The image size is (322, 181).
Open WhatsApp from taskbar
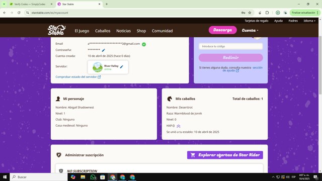(93, 177)
